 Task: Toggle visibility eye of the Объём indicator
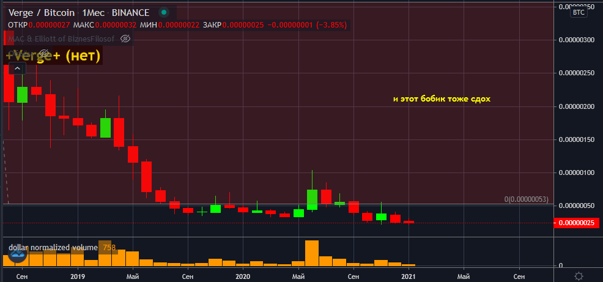pos(44,53)
